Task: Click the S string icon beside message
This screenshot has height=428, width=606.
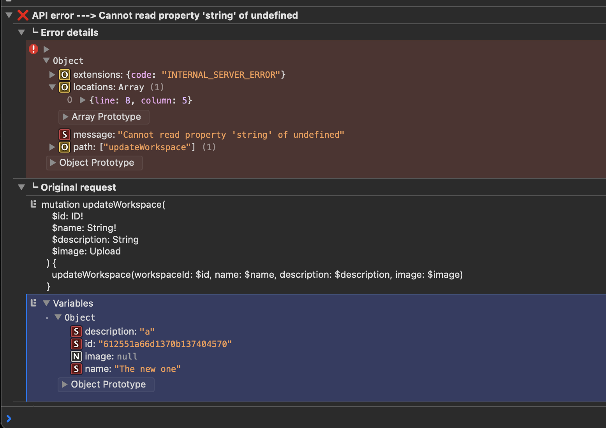Action: 64,134
